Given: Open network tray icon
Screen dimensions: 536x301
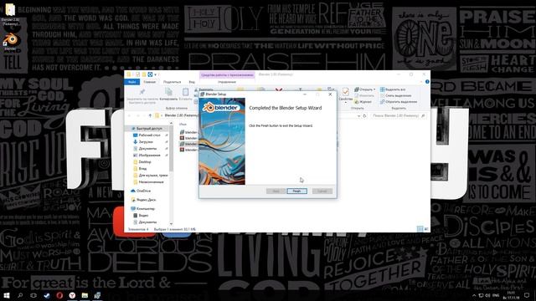Looking at the screenshot, I should point(481,295).
